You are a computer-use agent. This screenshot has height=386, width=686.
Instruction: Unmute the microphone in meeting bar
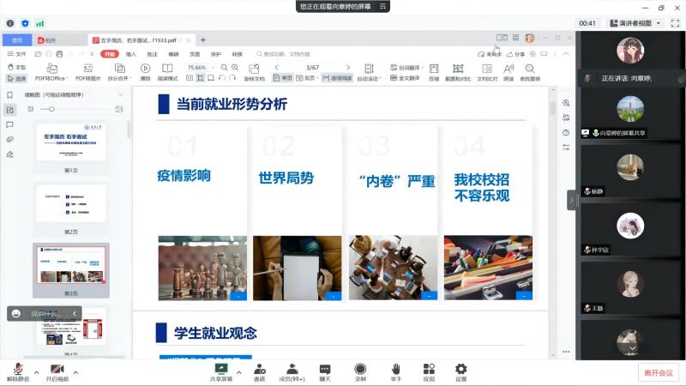pyautogui.click(x=18, y=372)
